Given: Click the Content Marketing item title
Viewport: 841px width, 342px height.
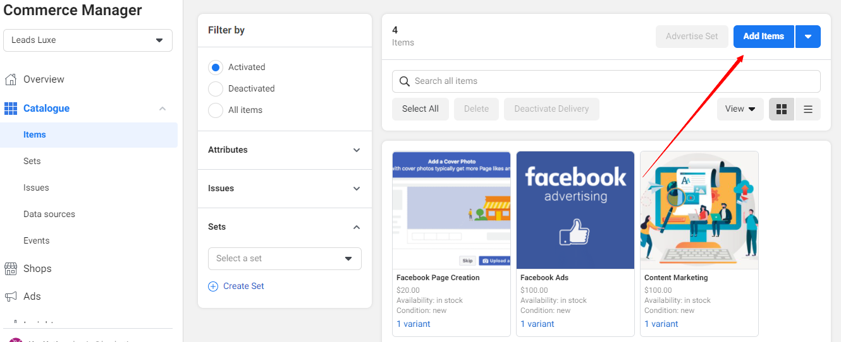Looking at the screenshot, I should pyautogui.click(x=676, y=278).
